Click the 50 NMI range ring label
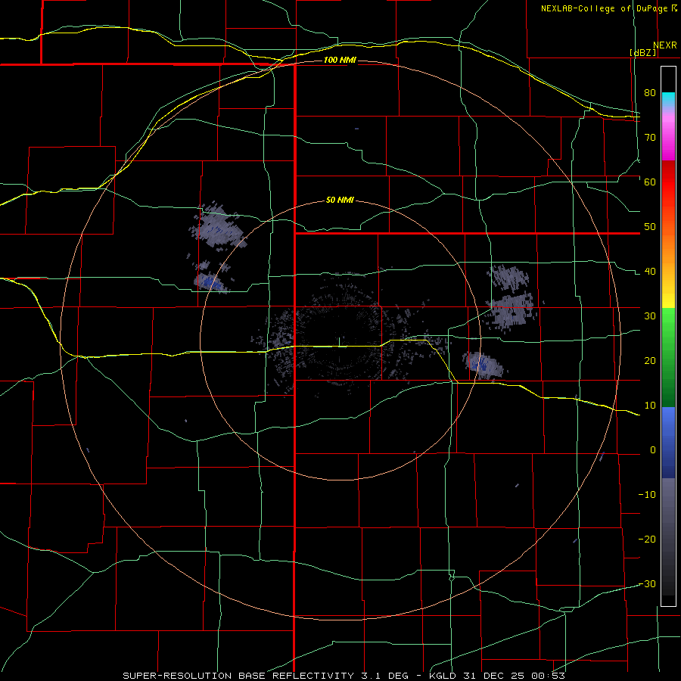The image size is (681, 681). (340, 201)
